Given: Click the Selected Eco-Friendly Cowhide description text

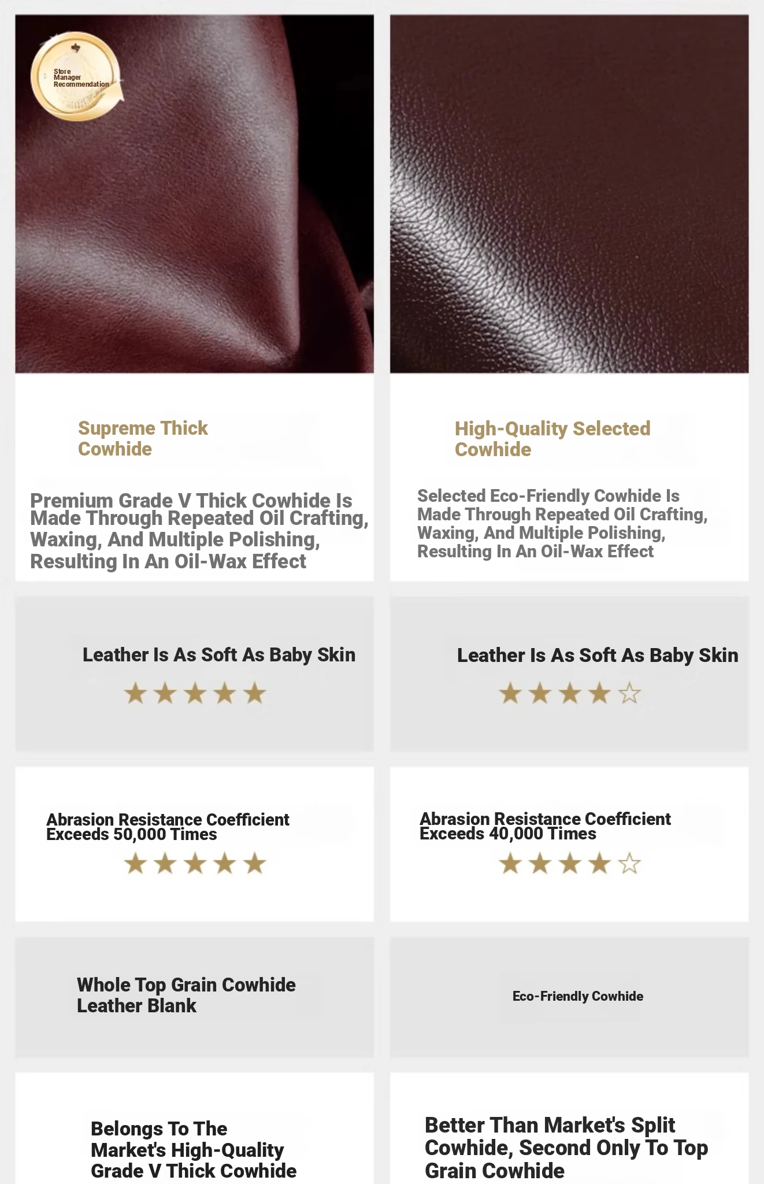Looking at the screenshot, I should [x=562, y=523].
